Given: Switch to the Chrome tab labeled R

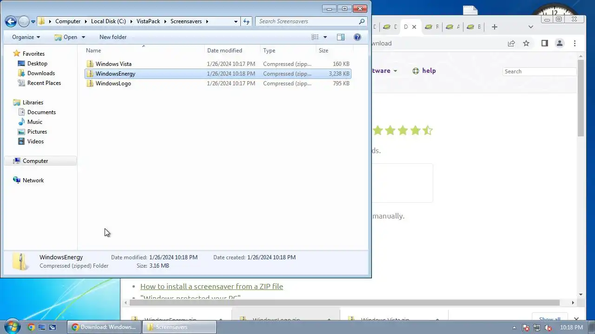Looking at the screenshot, I should click(432, 27).
